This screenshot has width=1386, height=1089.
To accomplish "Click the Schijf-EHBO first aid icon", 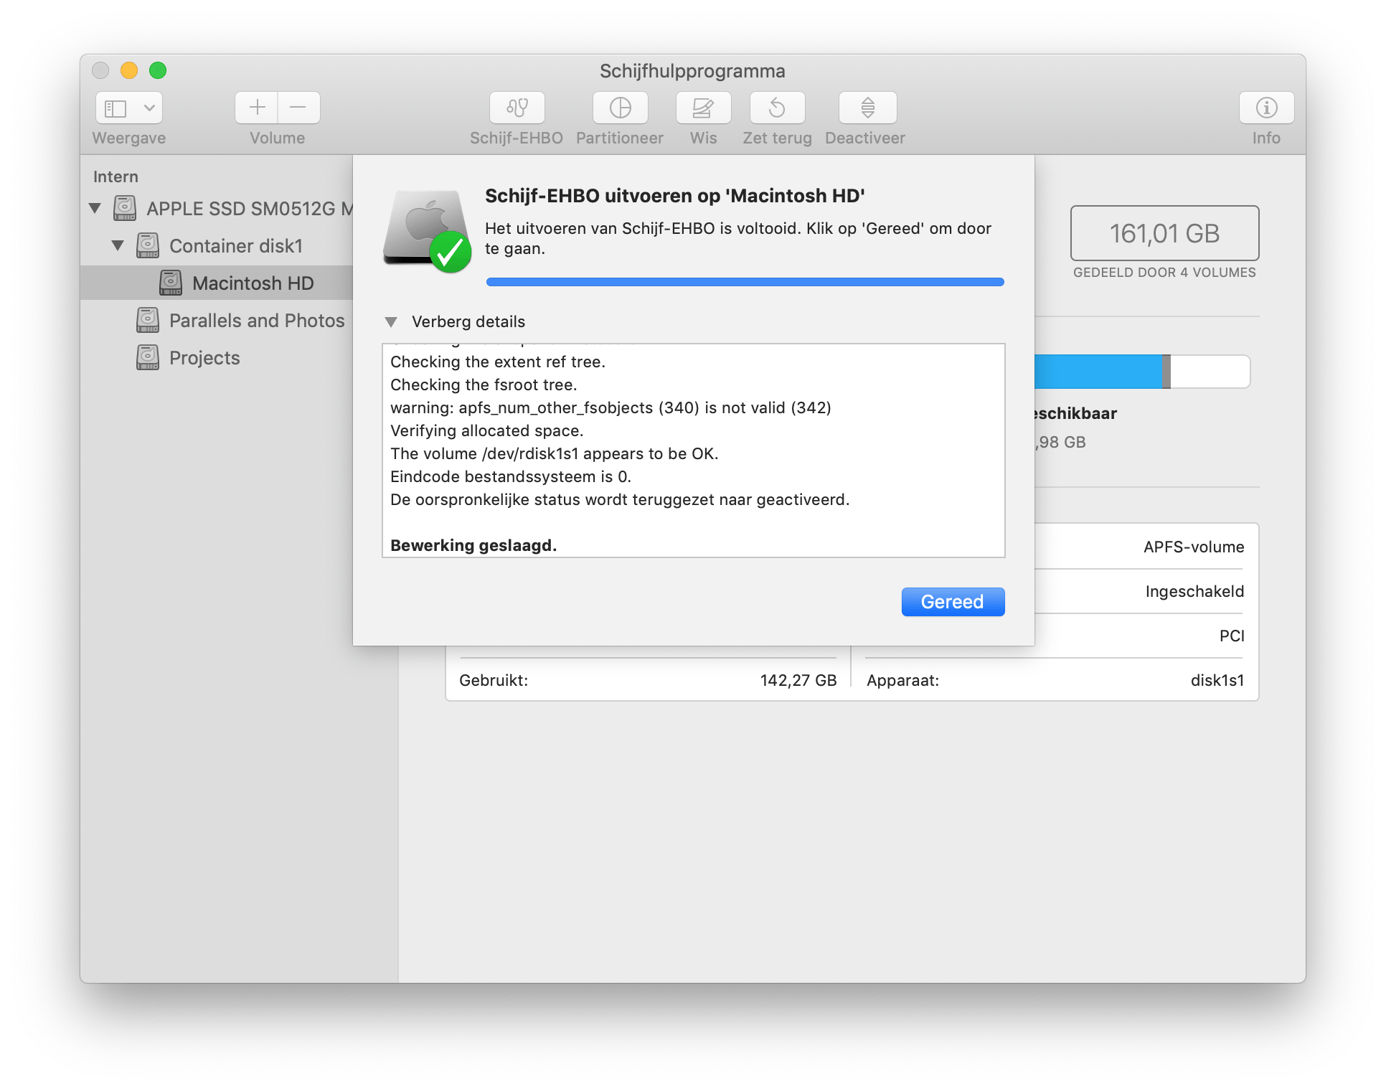I will 517,108.
